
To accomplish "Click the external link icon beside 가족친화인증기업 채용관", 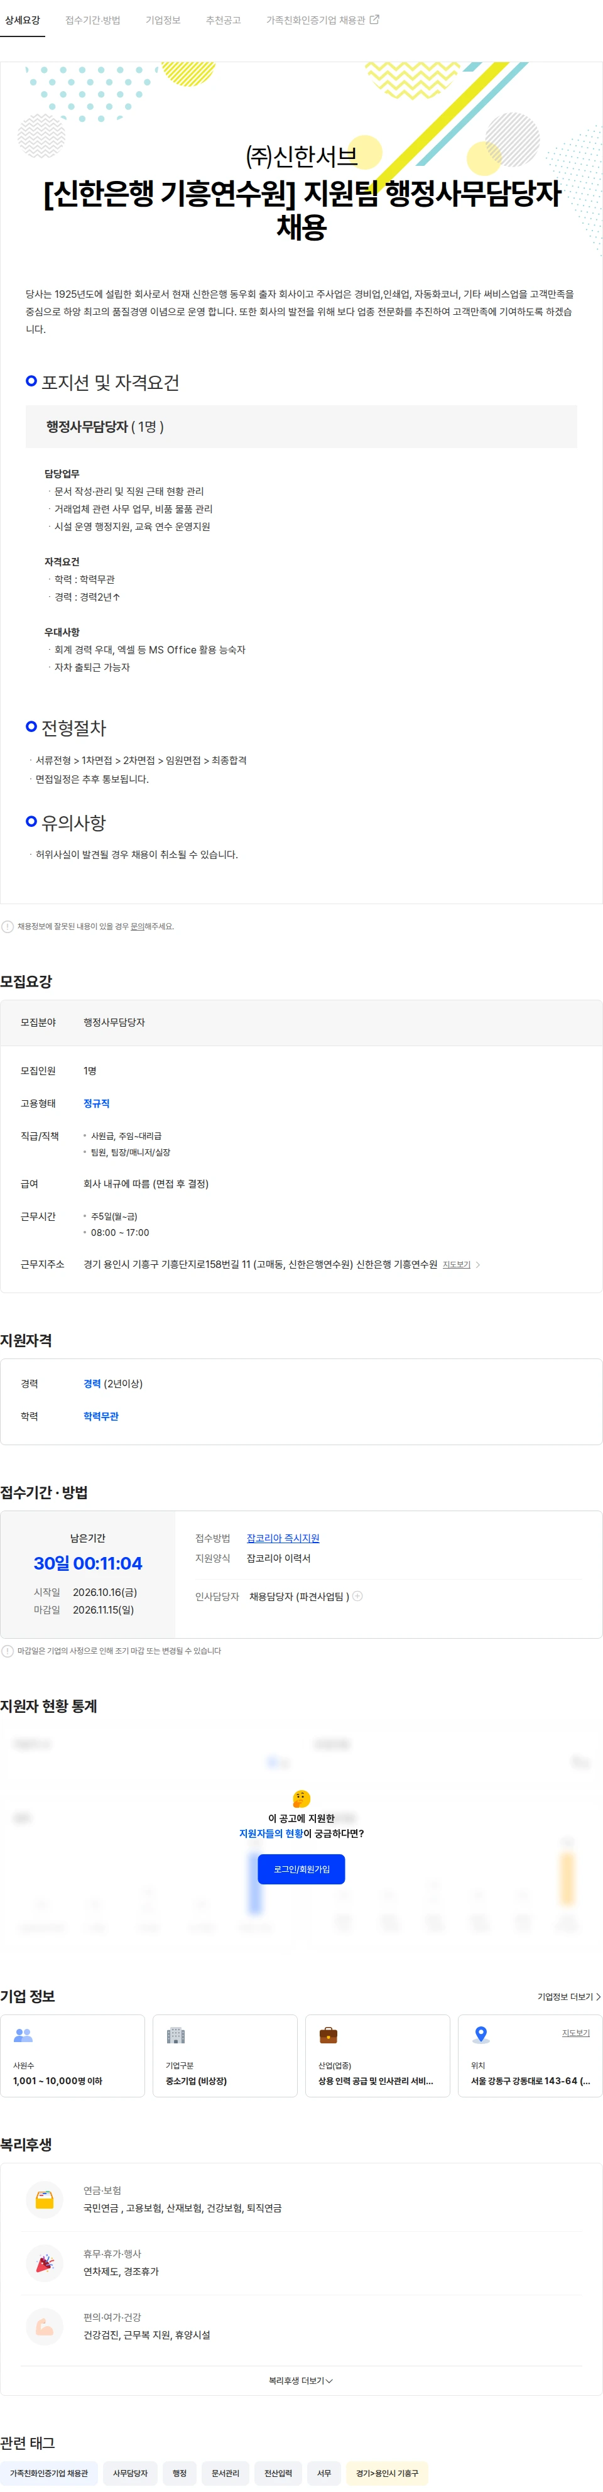I will 375,19.
